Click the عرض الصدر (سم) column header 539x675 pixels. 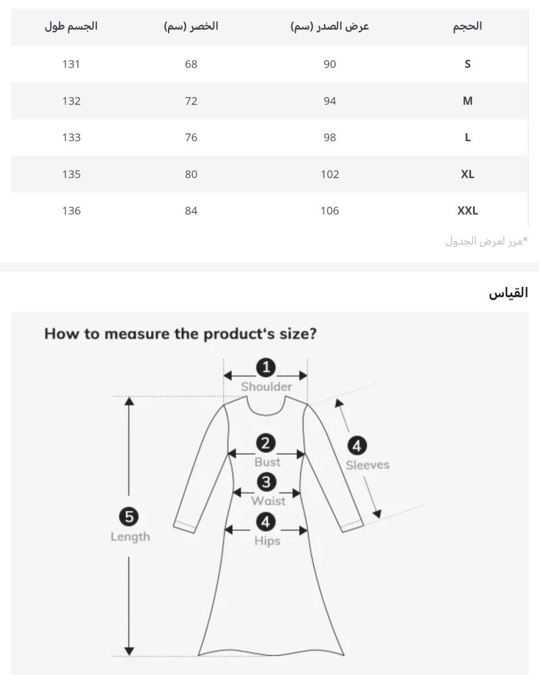coord(330,26)
